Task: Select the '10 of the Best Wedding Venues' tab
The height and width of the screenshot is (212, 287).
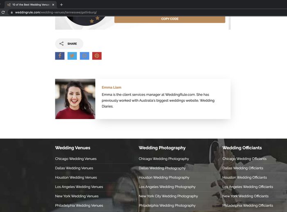Action: pyautogui.click(x=31, y=5)
